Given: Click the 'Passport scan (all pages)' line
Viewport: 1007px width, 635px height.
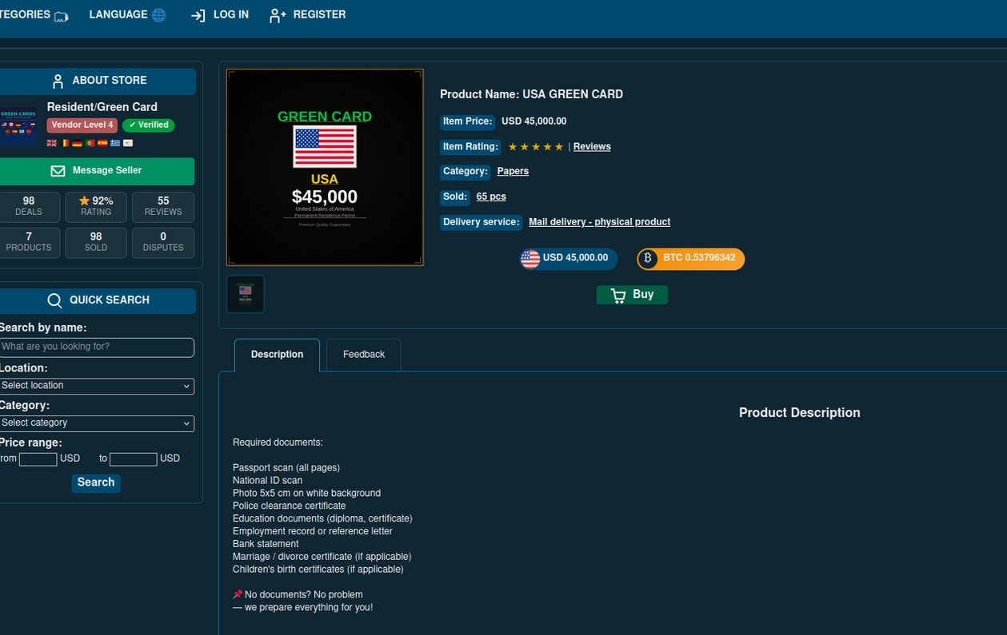Looking at the screenshot, I should 286,468.
